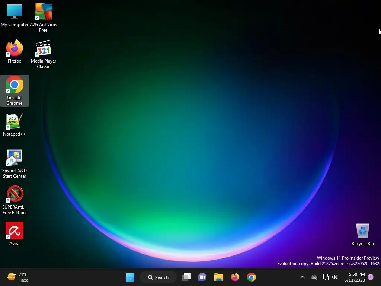
Task: Expand the hidden system tray icons chevron
Action: 302,277
